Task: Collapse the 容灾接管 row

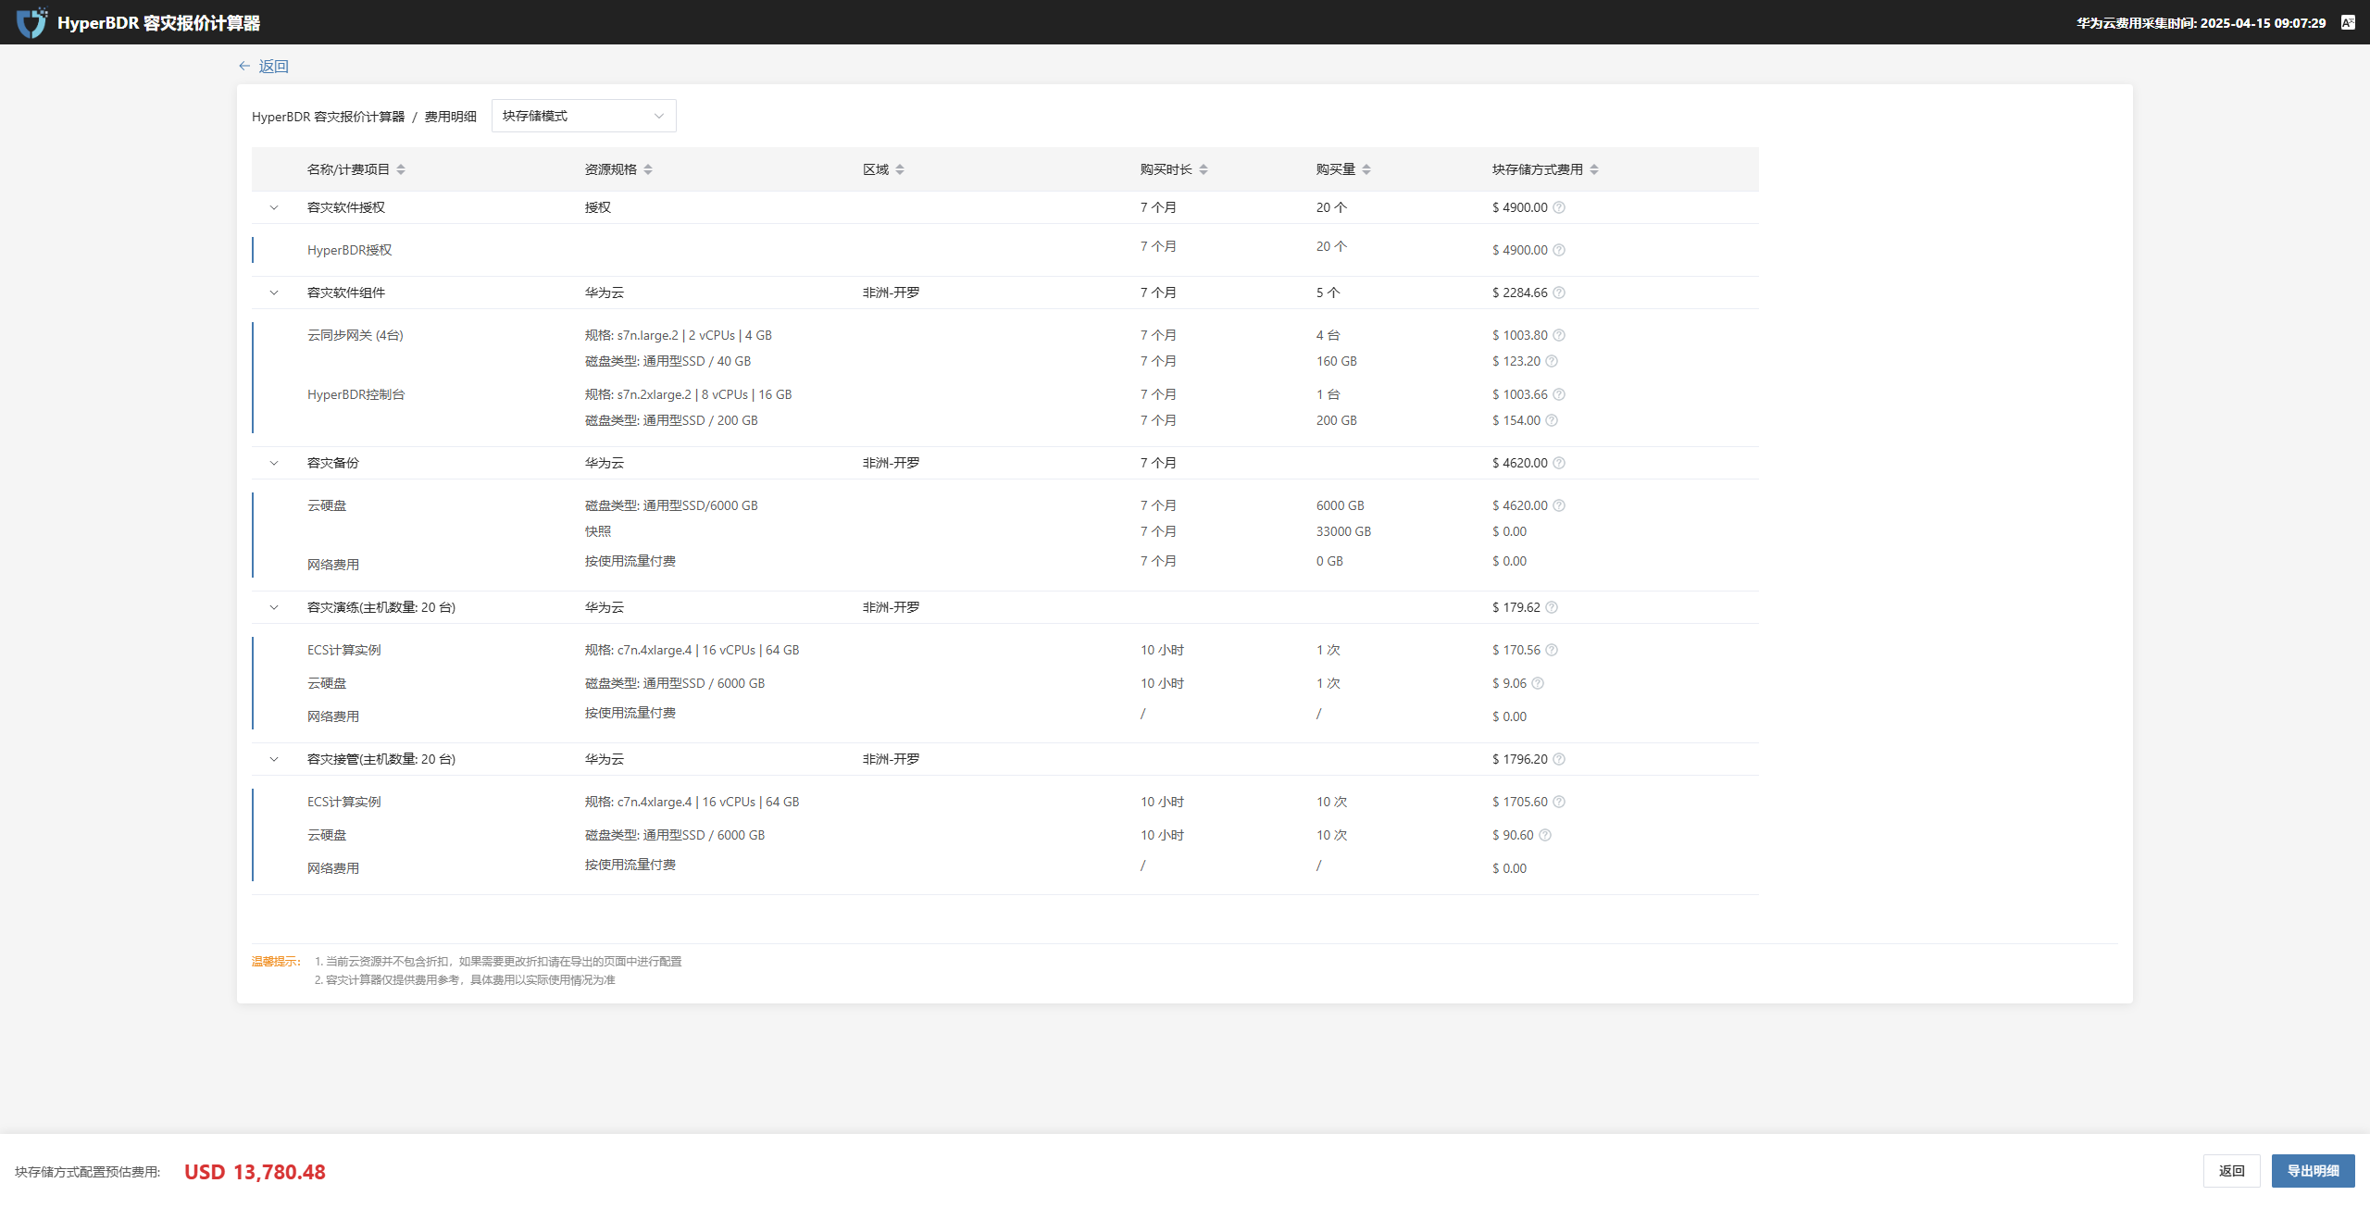Action: (274, 759)
